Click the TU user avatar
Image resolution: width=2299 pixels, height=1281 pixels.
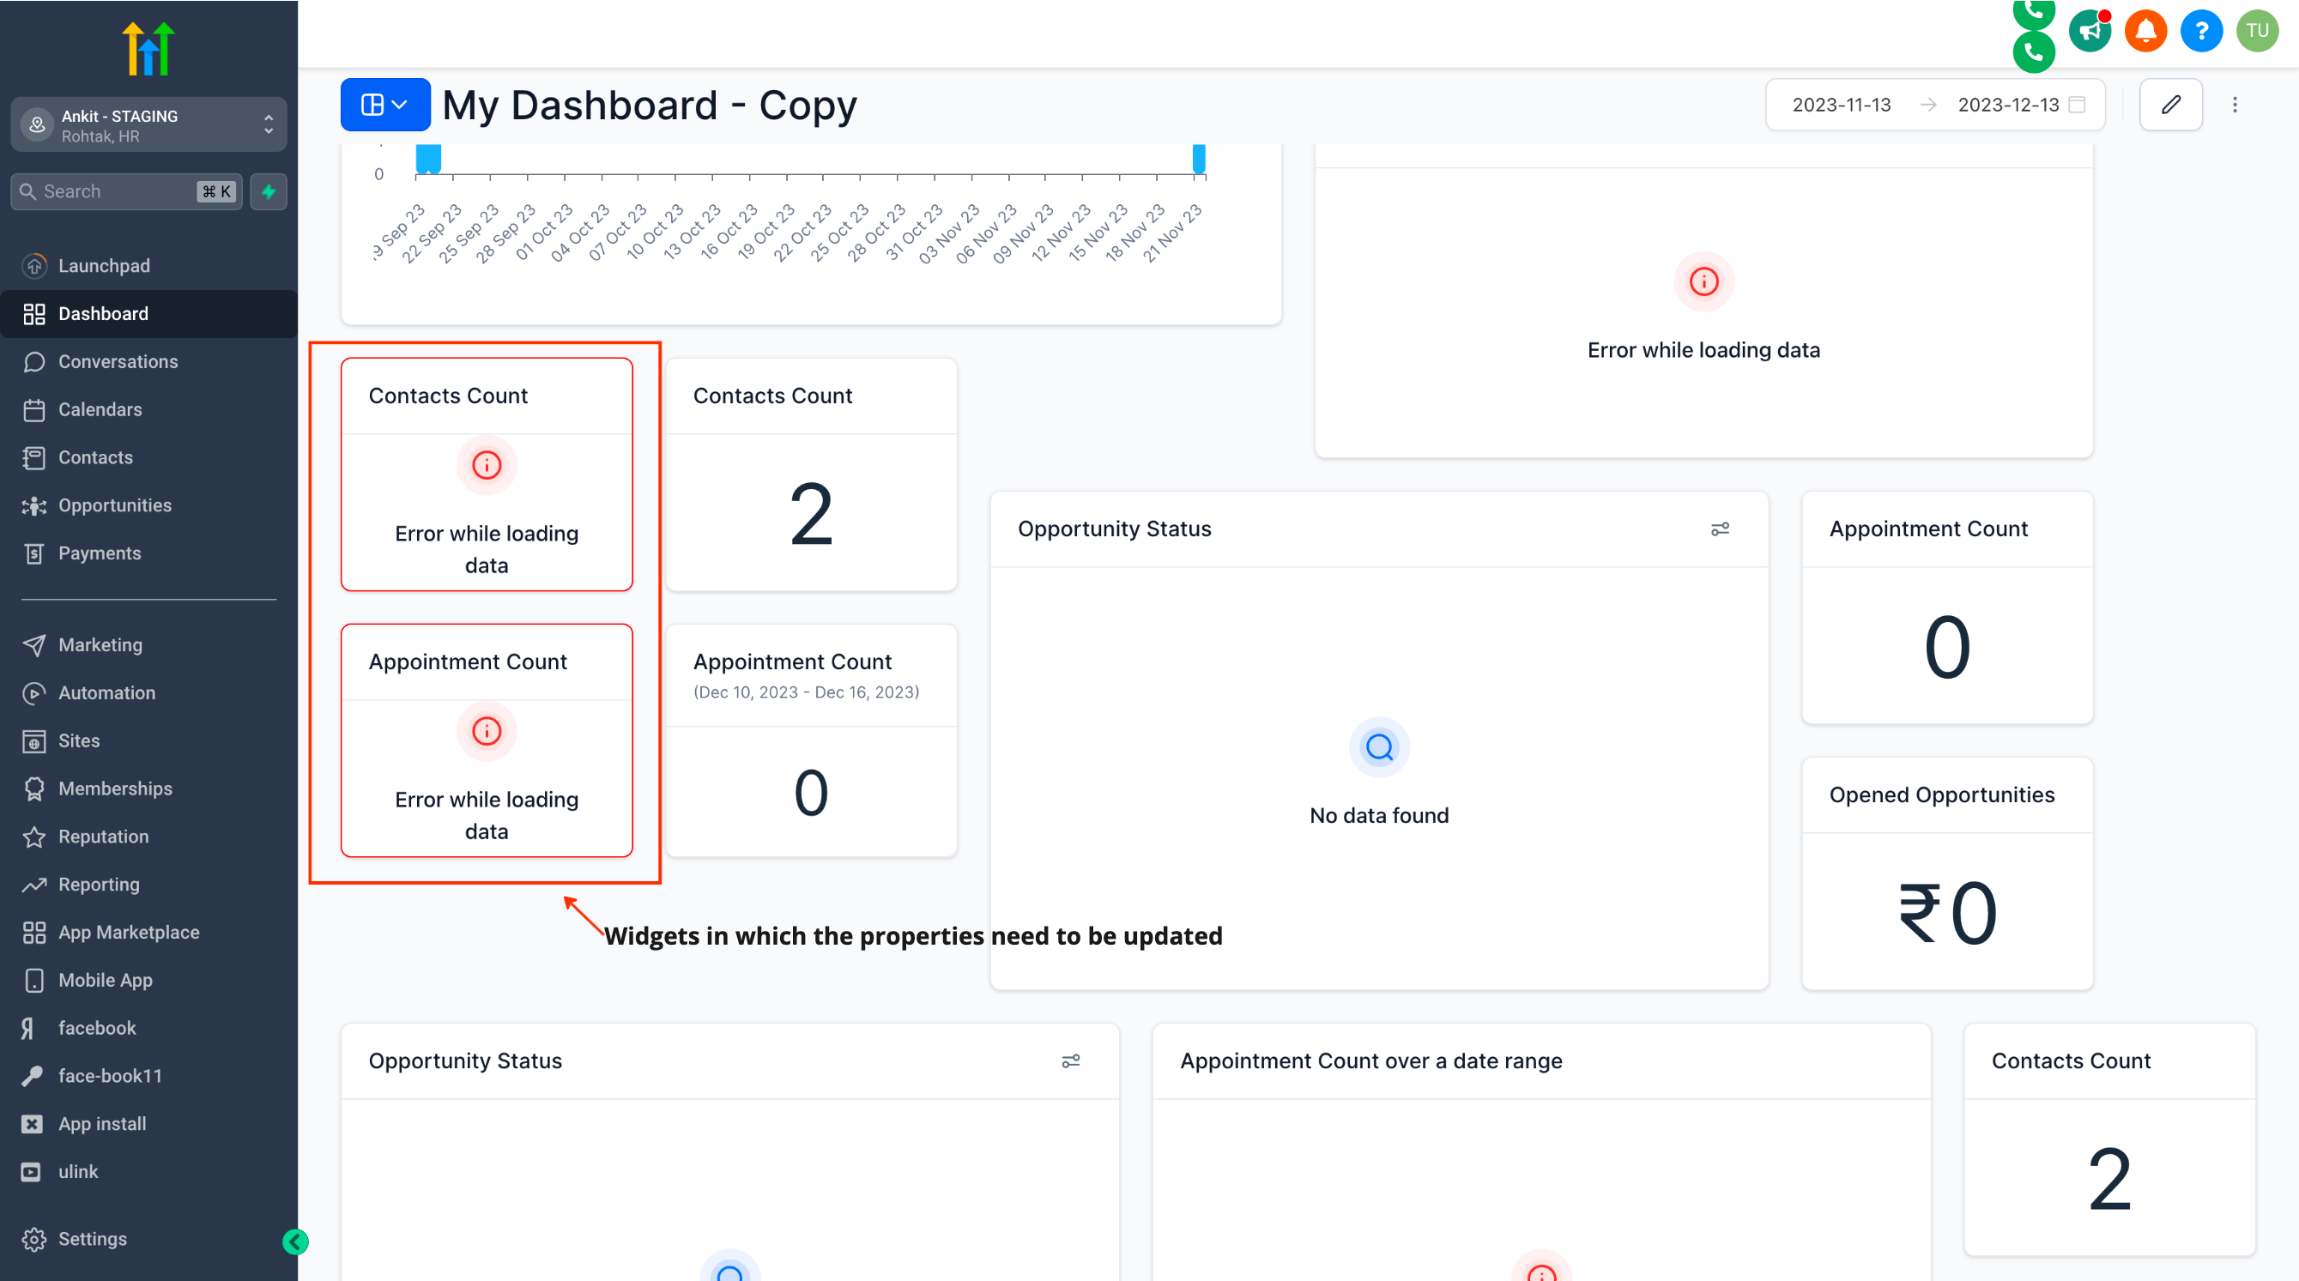2257,31
